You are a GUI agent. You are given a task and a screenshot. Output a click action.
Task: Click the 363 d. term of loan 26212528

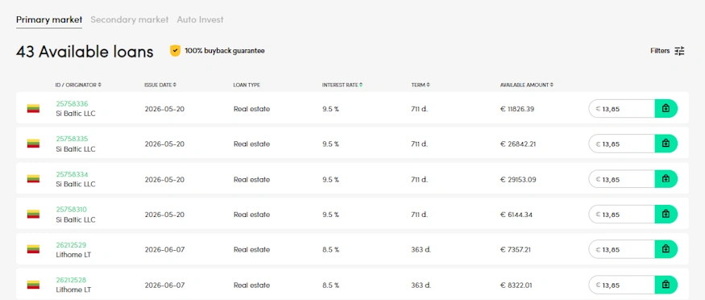tap(421, 285)
